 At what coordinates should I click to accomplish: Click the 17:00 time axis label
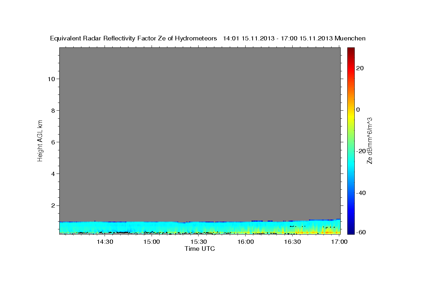pos(340,242)
